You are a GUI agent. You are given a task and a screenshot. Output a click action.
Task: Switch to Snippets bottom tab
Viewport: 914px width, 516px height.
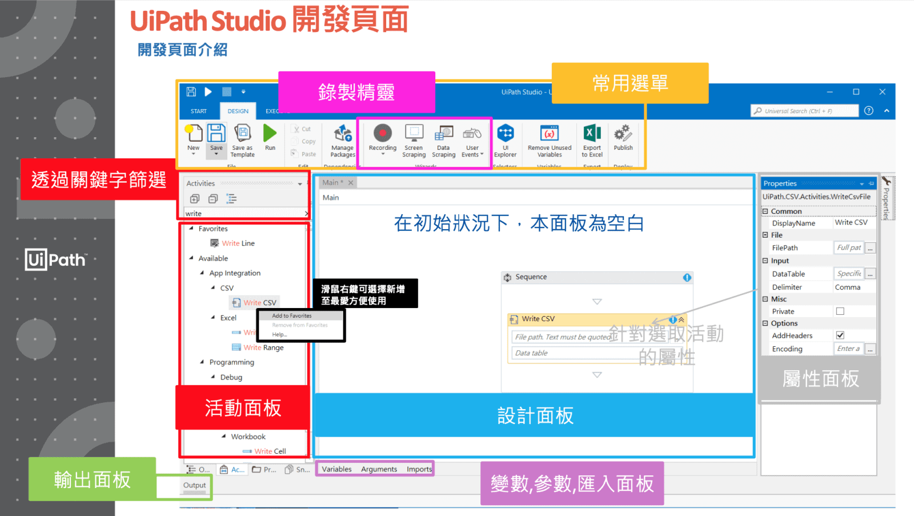298,470
